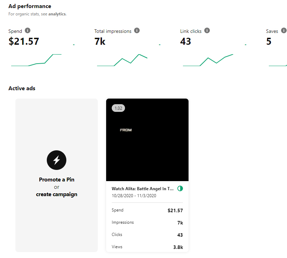Click the info icon beside Saves
This screenshot has height=258, width=287.
click(x=284, y=31)
